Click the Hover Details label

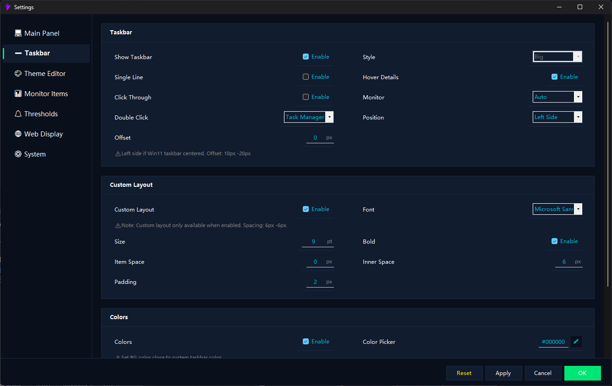pyautogui.click(x=381, y=77)
